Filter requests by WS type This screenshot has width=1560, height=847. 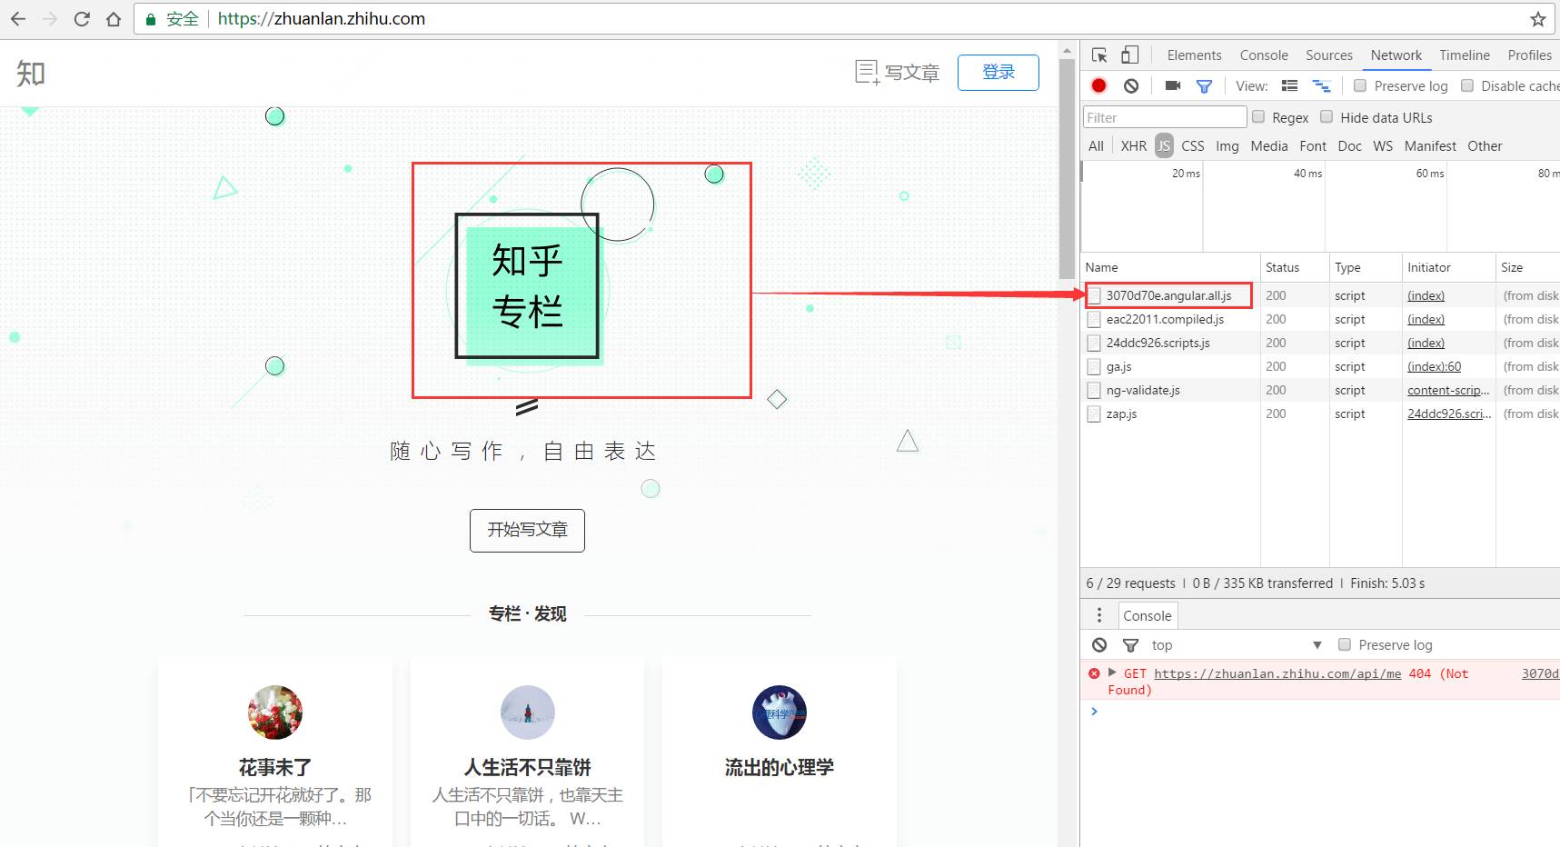tap(1383, 145)
